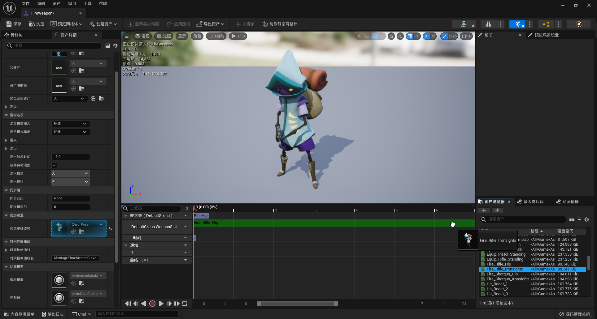
Task: Switch asset details to table view
Action: (x=108, y=46)
